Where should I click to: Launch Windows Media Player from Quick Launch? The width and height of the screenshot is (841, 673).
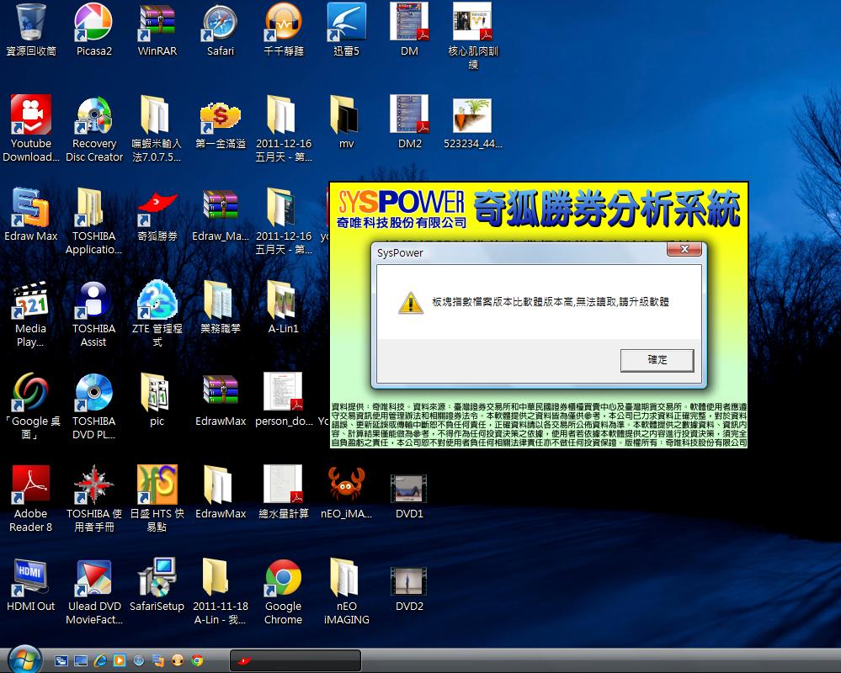coord(119,660)
